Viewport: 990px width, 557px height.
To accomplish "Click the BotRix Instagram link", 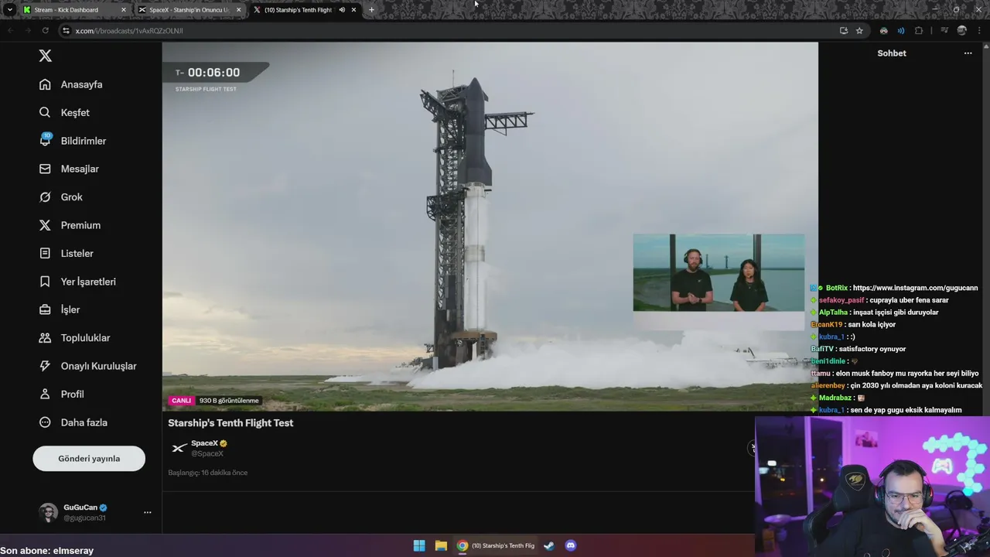I will click(916, 288).
